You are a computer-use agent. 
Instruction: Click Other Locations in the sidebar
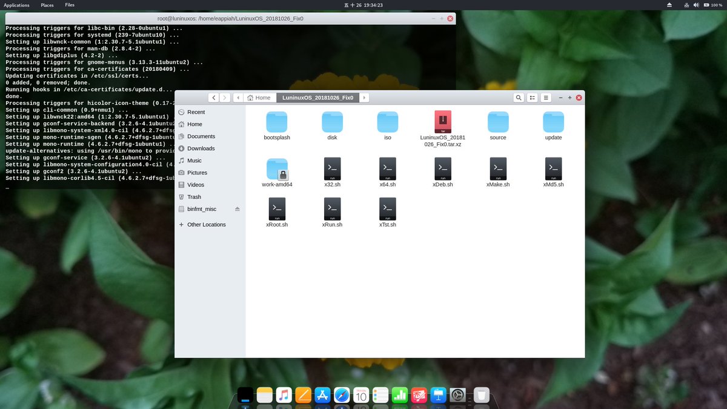point(205,224)
